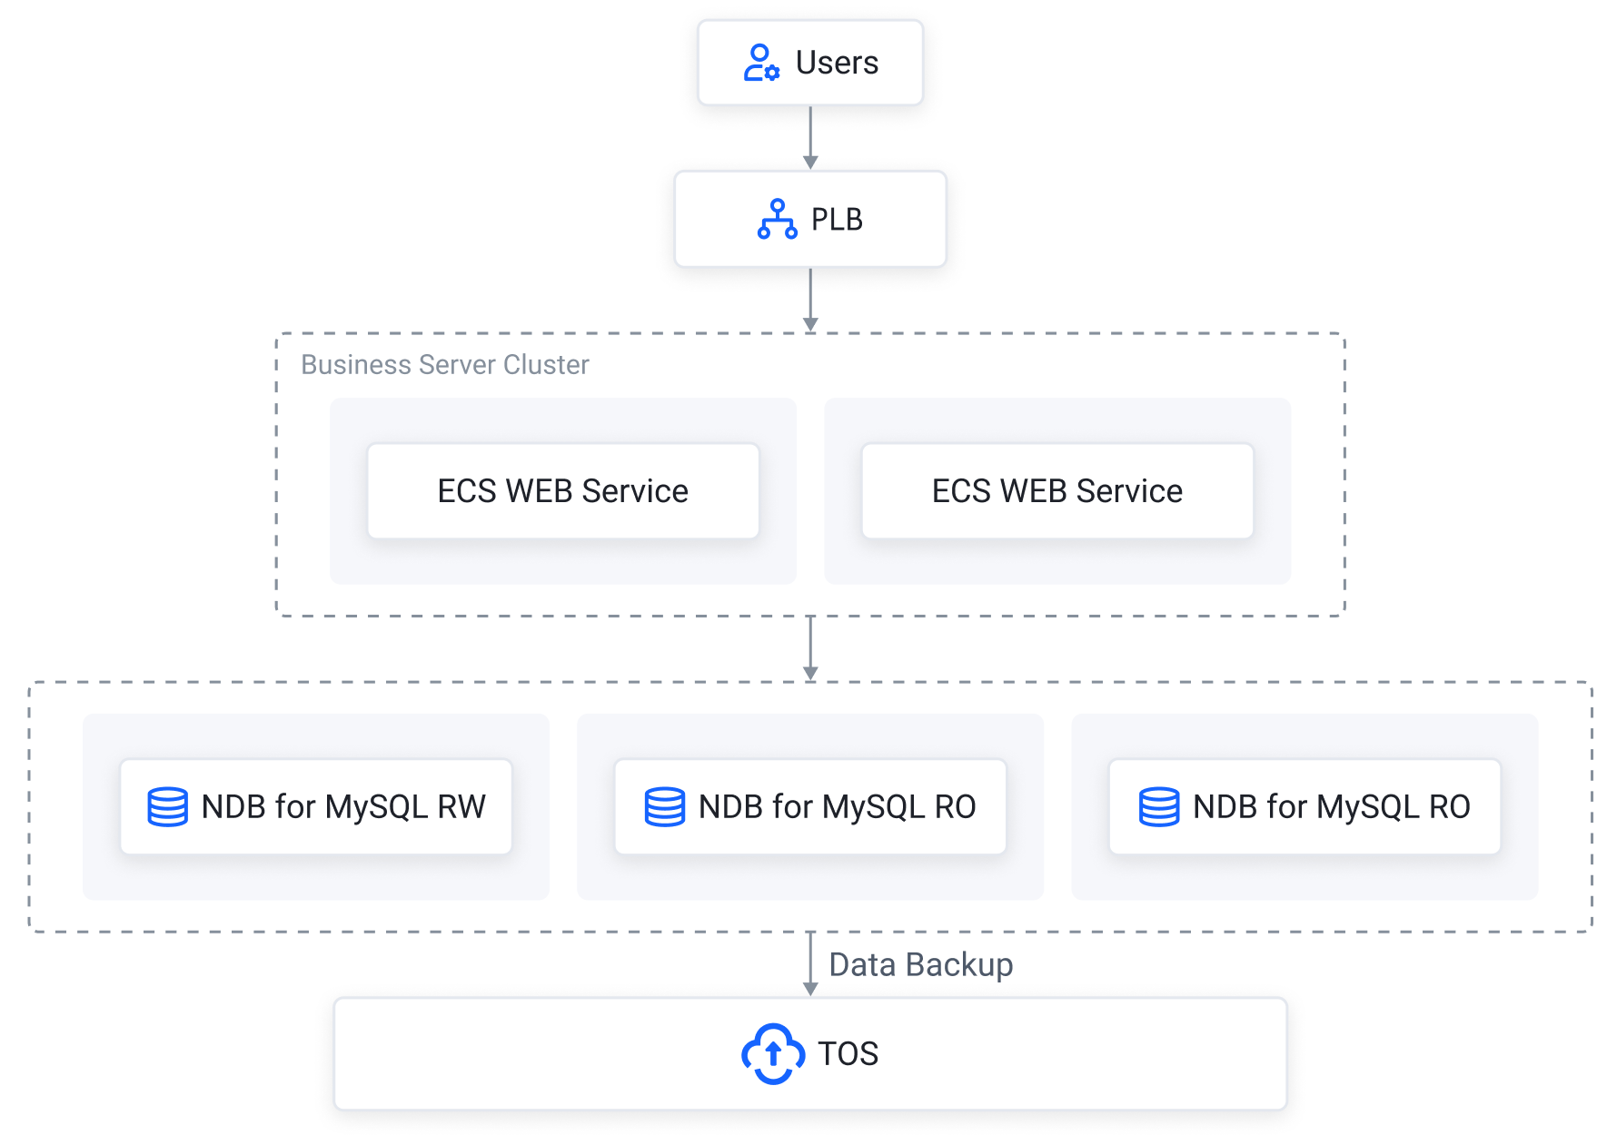The image size is (1617, 1135).
Task: Select the arrow between Users and PLB
Action: pyautogui.click(x=810, y=137)
